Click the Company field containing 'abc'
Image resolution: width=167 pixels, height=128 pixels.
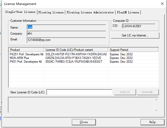(x=66, y=34)
